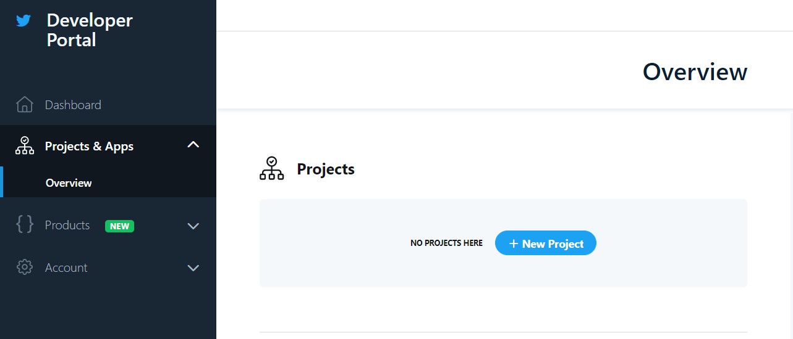Click the Projects & Apps hierarchy icon in sidebar
The width and height of the screenshot is (793, 339).
[24, 146]
